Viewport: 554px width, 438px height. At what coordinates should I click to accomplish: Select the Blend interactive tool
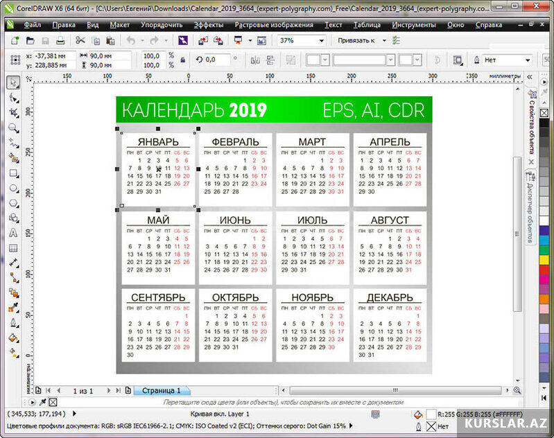(13, 293)
